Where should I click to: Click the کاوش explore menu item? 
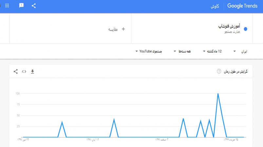click(x=215, y=6)
